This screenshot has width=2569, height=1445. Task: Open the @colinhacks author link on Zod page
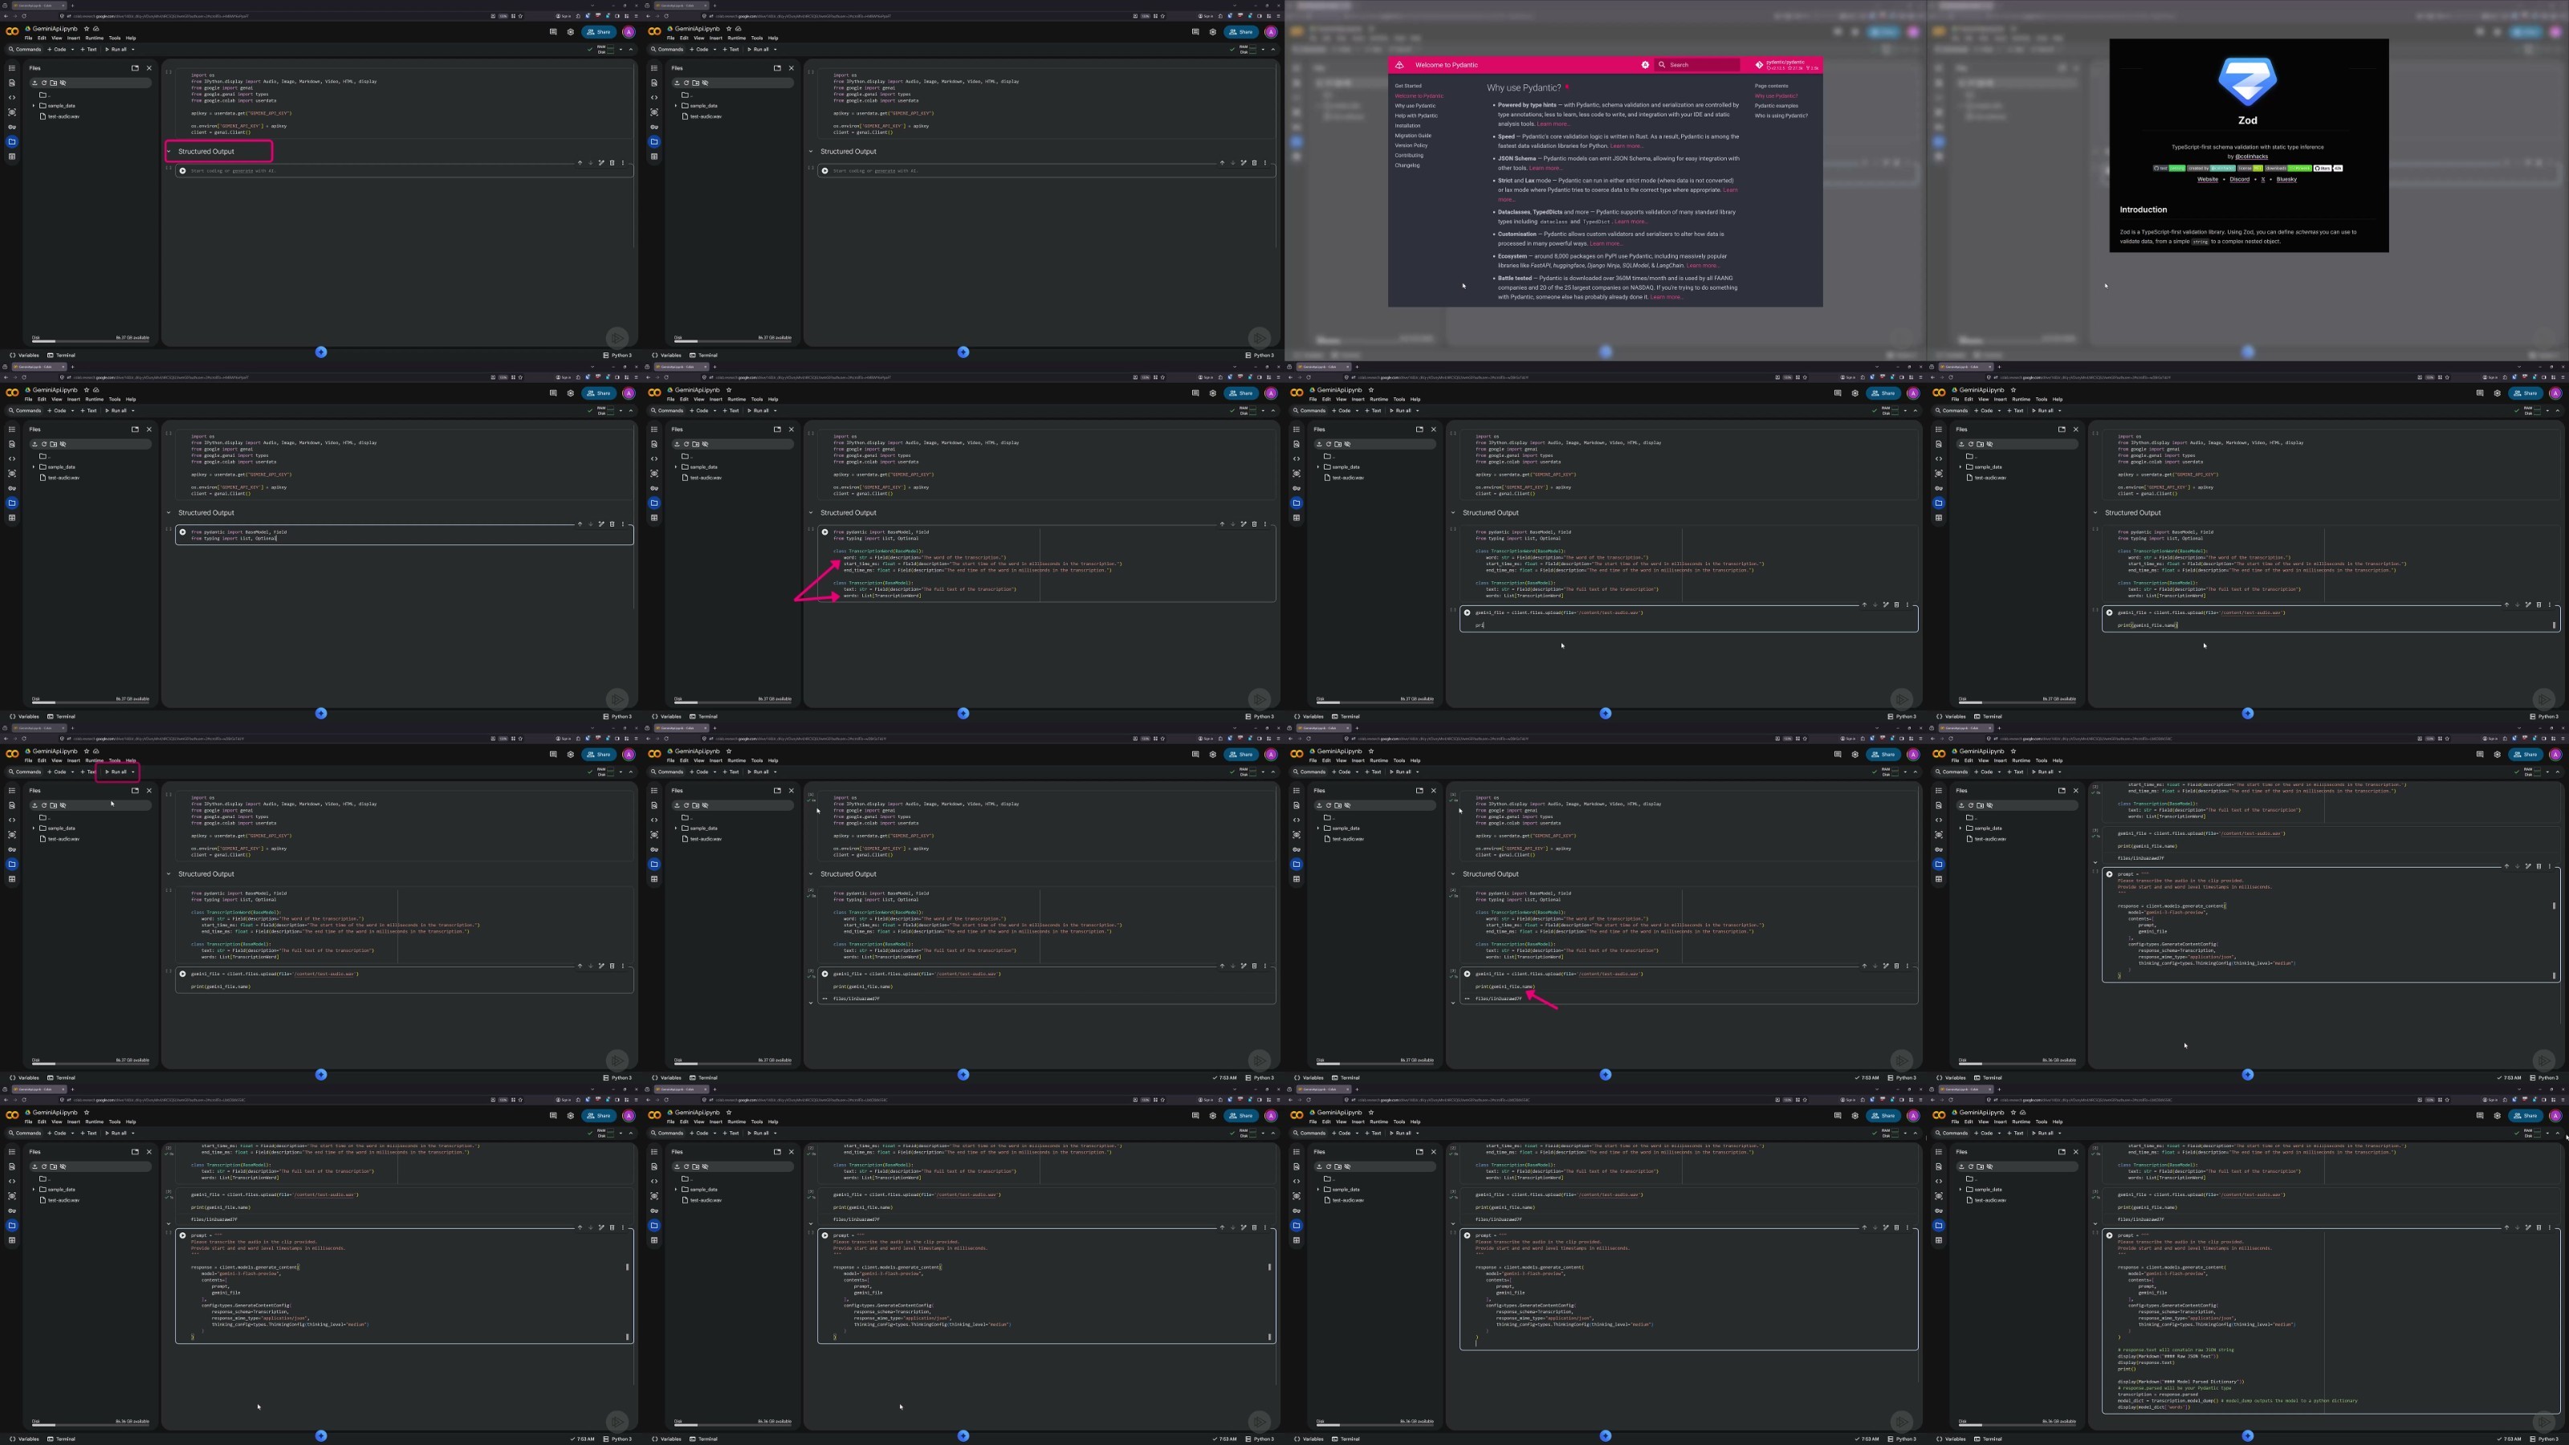[2251, 157]
